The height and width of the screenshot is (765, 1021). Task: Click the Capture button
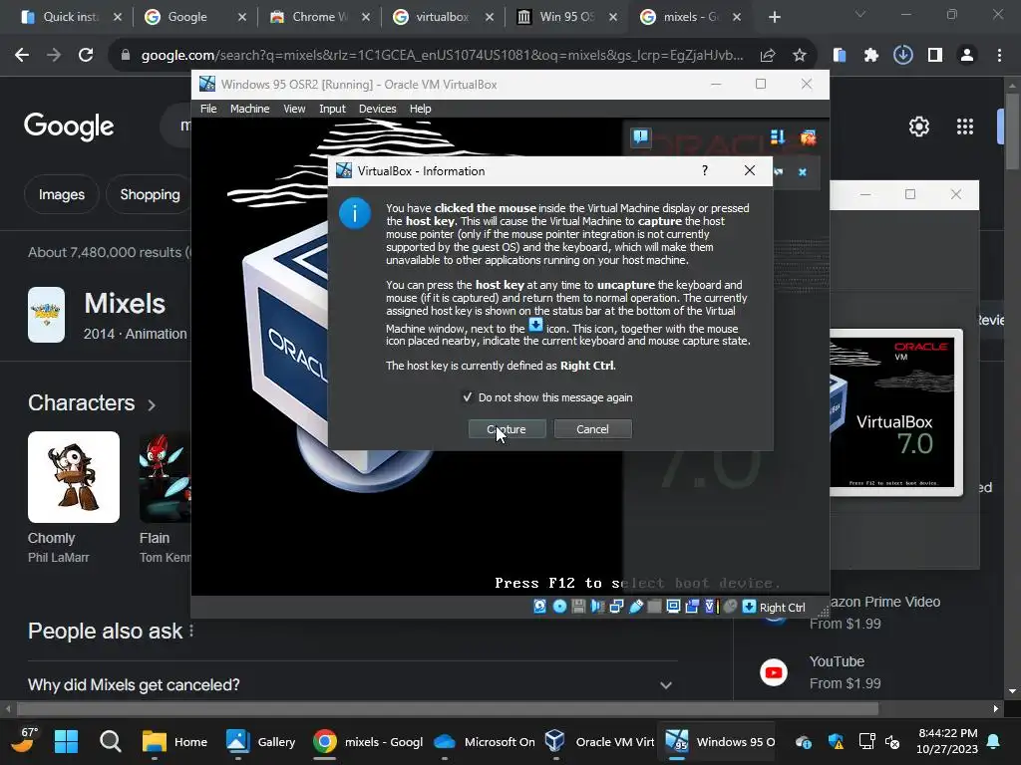pos(507,429)
